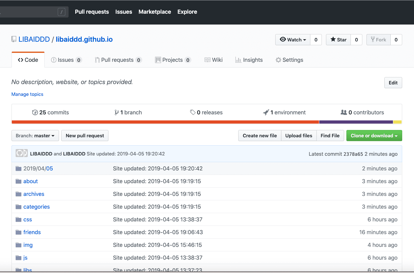
Task: Click the folder icon for css
Action: click(18, 219)
